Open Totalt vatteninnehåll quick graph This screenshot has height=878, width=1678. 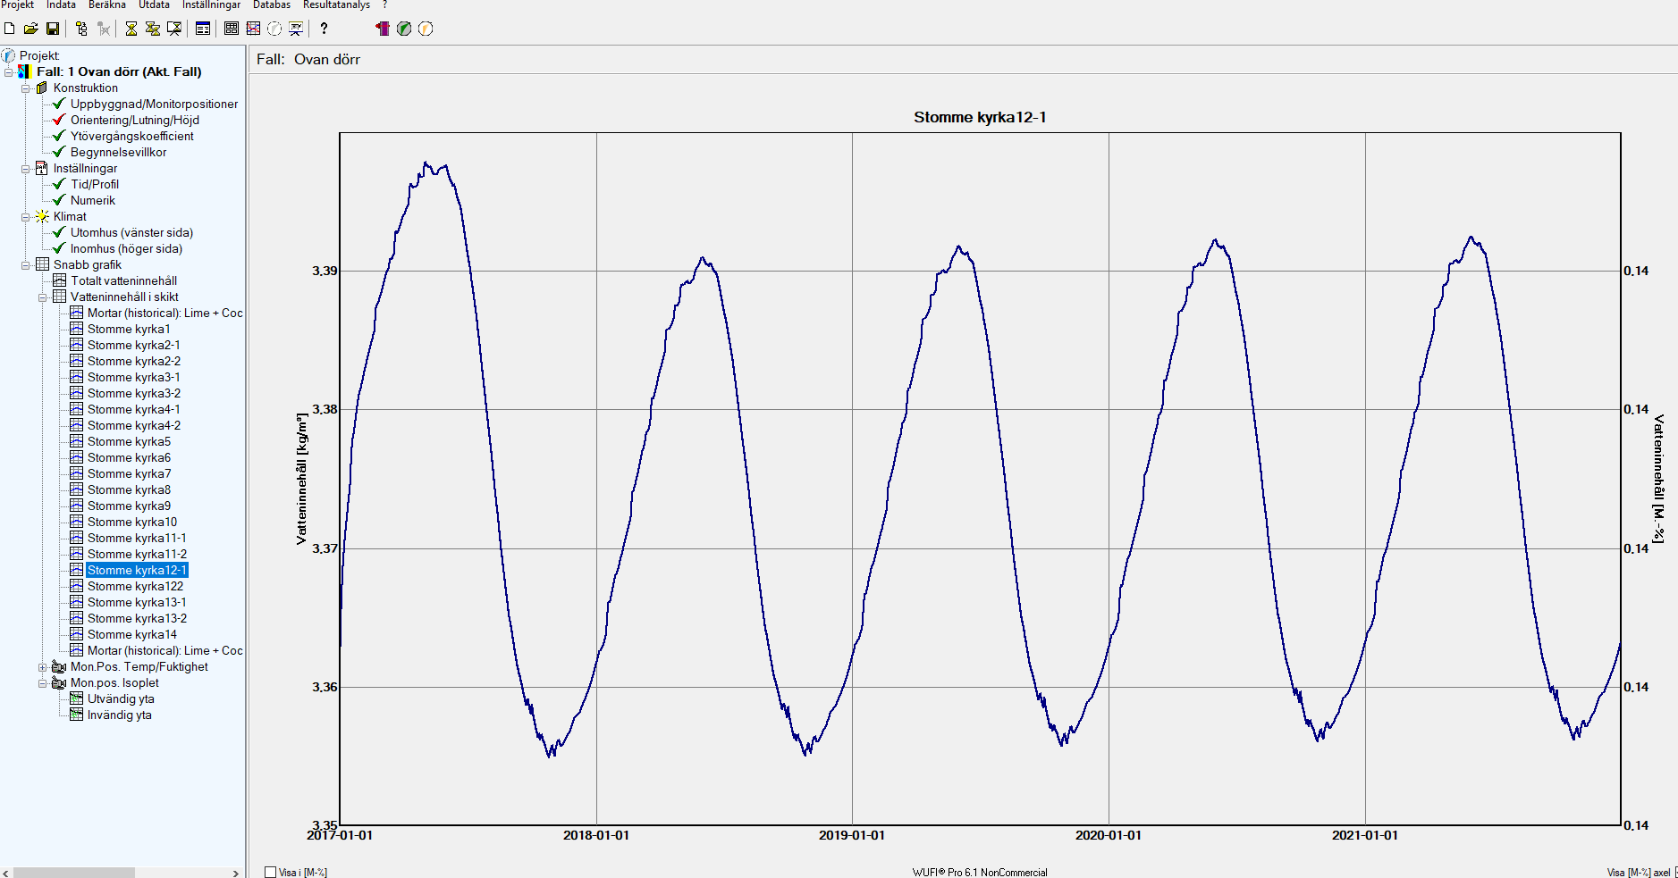point(123,280)
